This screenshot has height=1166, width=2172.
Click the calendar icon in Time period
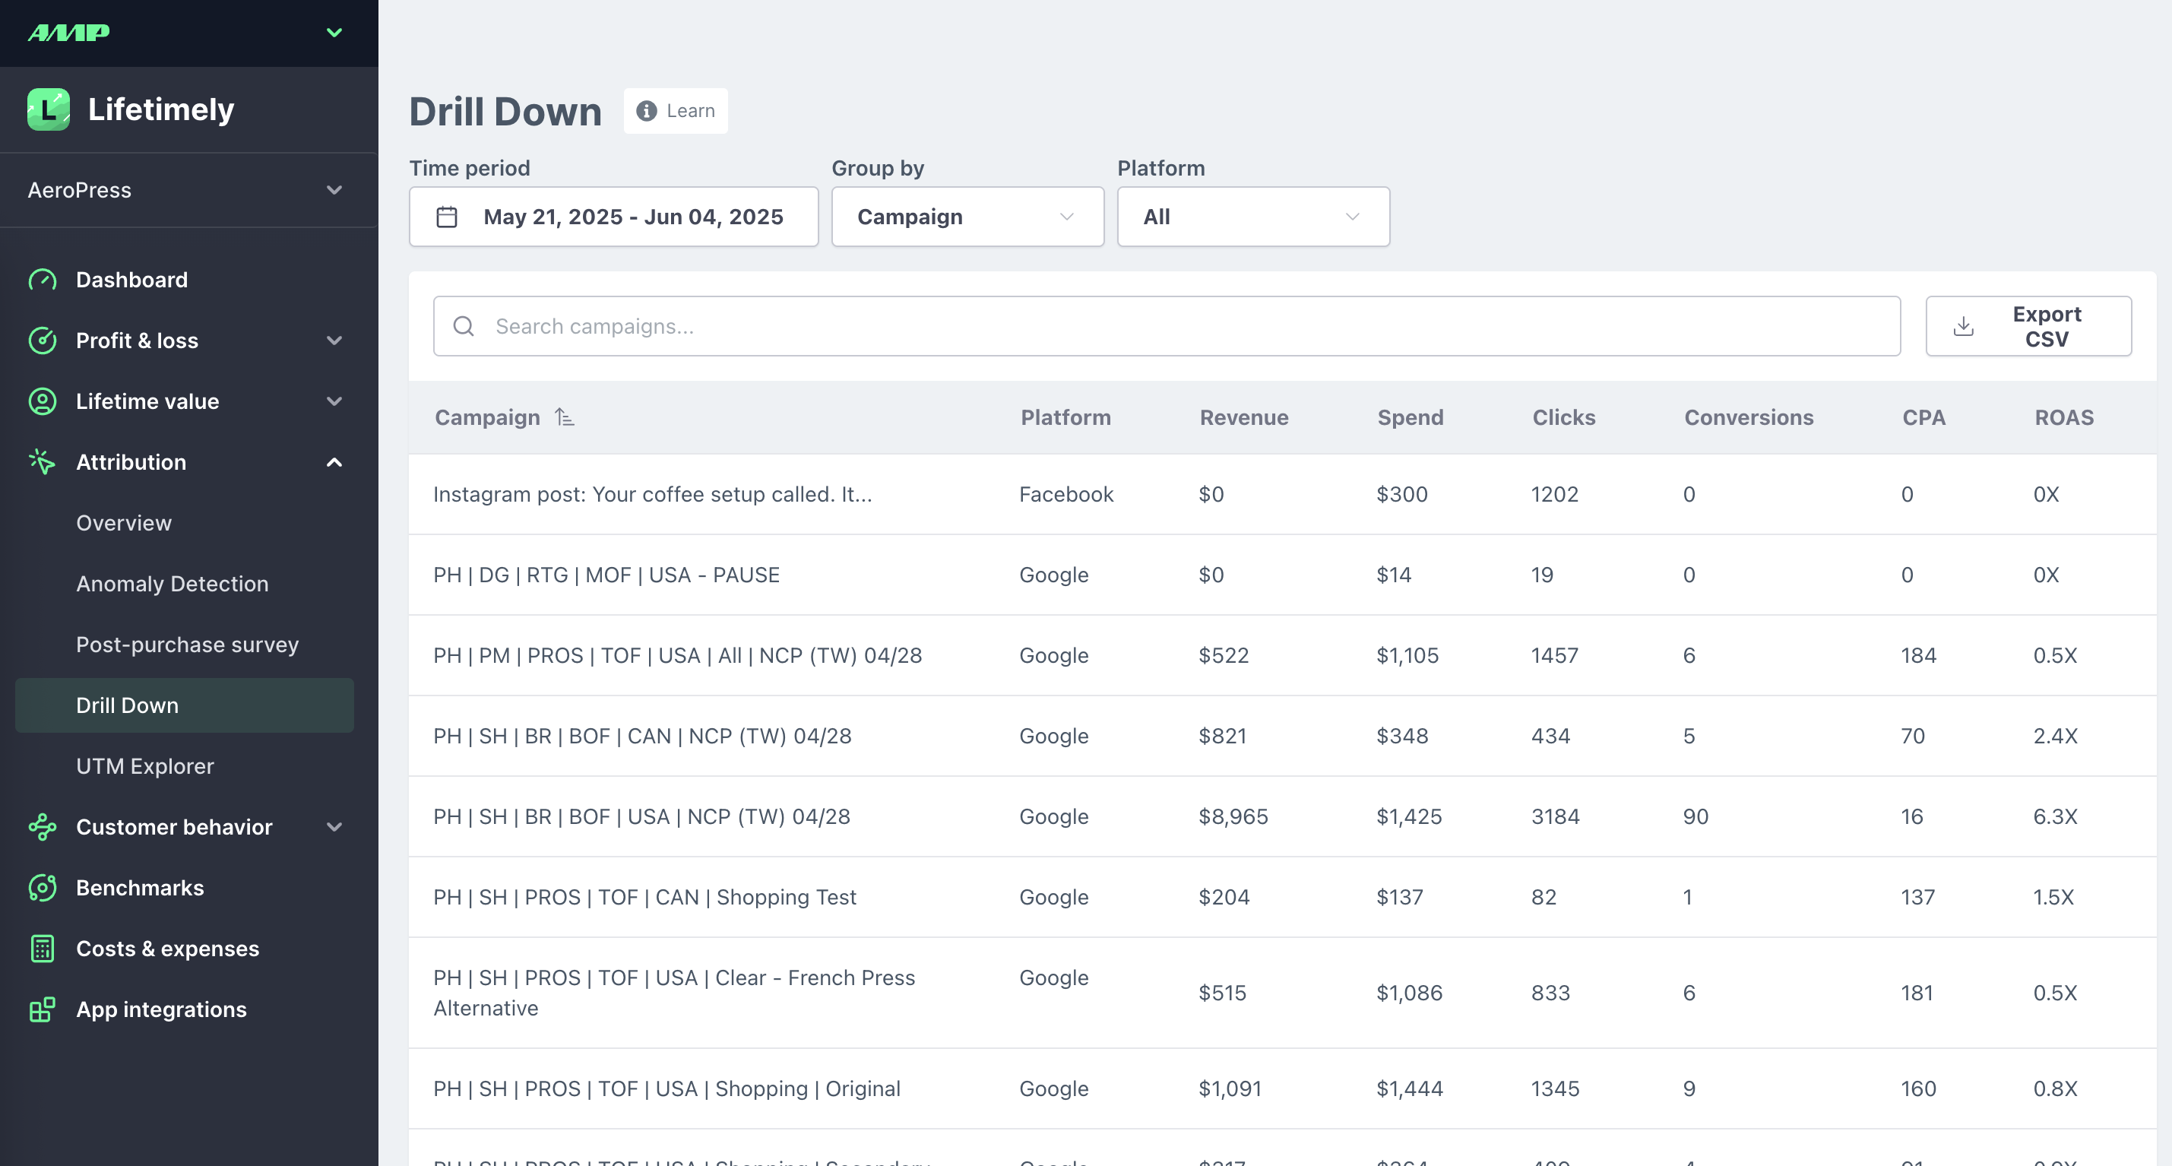click(447, 217)
